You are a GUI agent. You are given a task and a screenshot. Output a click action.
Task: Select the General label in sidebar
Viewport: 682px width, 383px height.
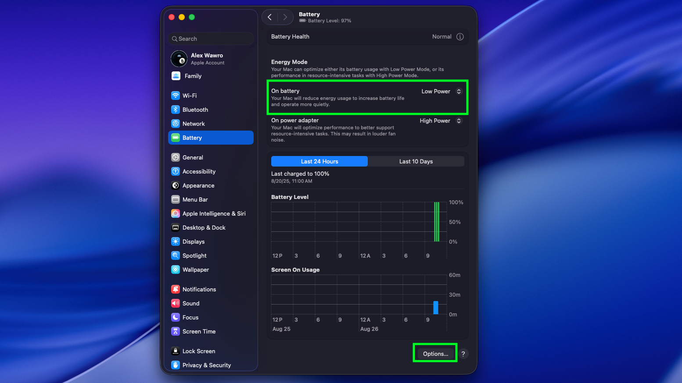(193, 157)
